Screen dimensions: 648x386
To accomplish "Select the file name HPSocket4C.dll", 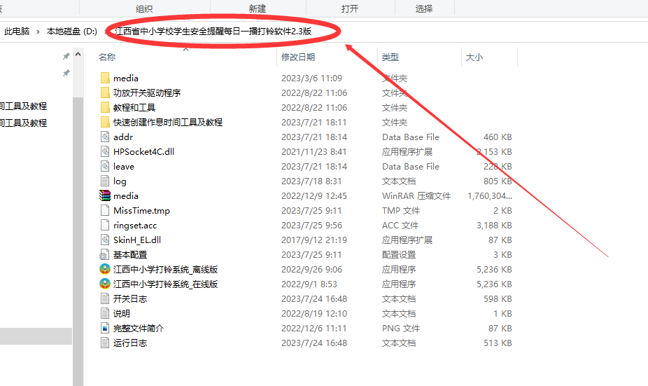I will coord(144,151).
